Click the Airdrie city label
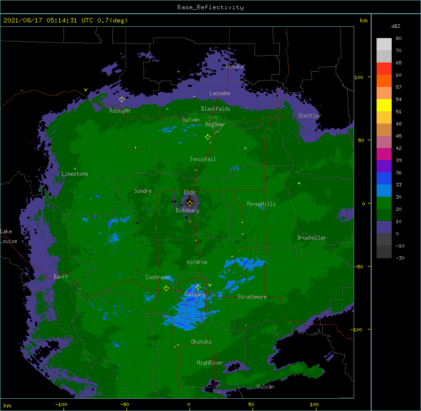The width and height of the screenshot is (421, 411). tap(197, 262)
